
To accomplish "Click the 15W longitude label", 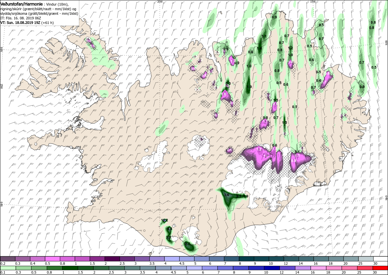I will point(313,2).
